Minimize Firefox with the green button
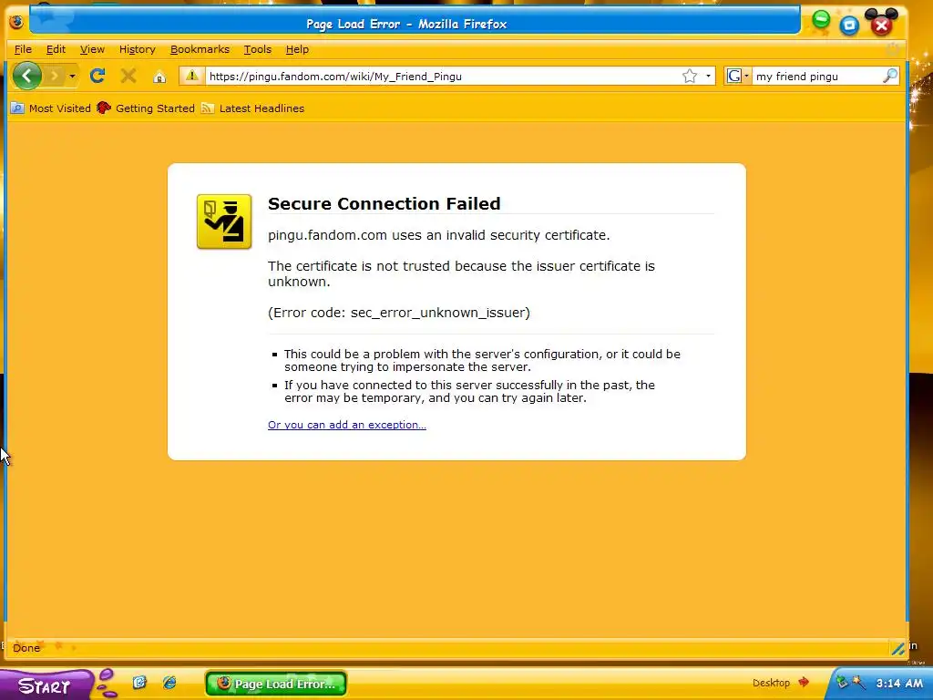Screen dimensions: 933x700 click(821, 20)
